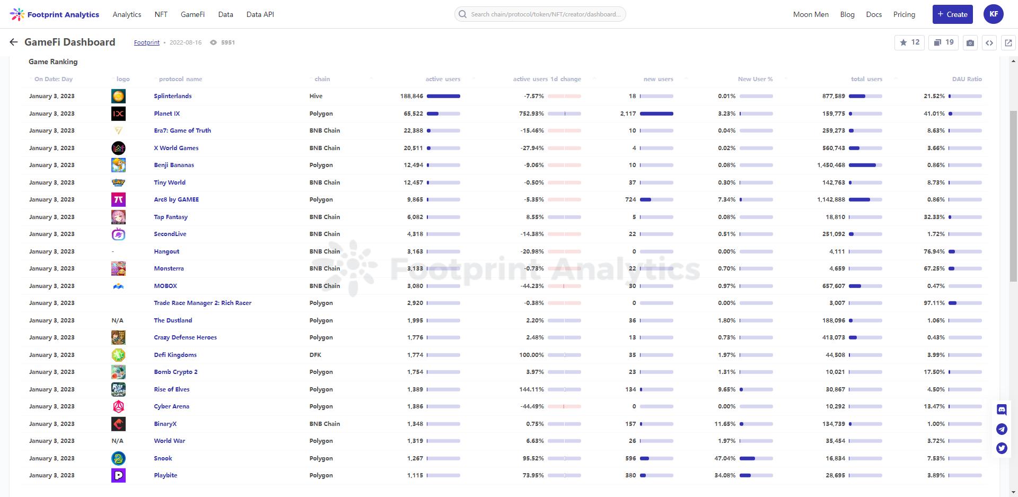Open the KF user avatar menu
This screenshot has height=497, width=1018.
pyautogui.click(x=993, y=14)
